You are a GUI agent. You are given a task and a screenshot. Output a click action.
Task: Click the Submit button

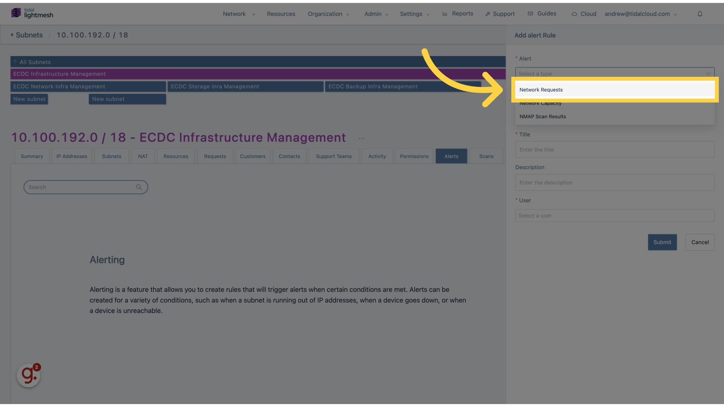662,242
